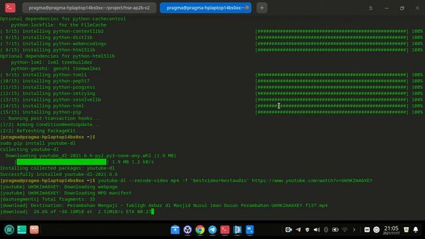The height and width of the screenshot is (239, 425).
Task: Open the on-screen keyboard tray icon
Action: pos(367,230)
